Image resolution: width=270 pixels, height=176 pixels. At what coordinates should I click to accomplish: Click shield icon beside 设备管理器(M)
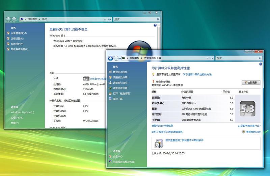pos(8,33)
